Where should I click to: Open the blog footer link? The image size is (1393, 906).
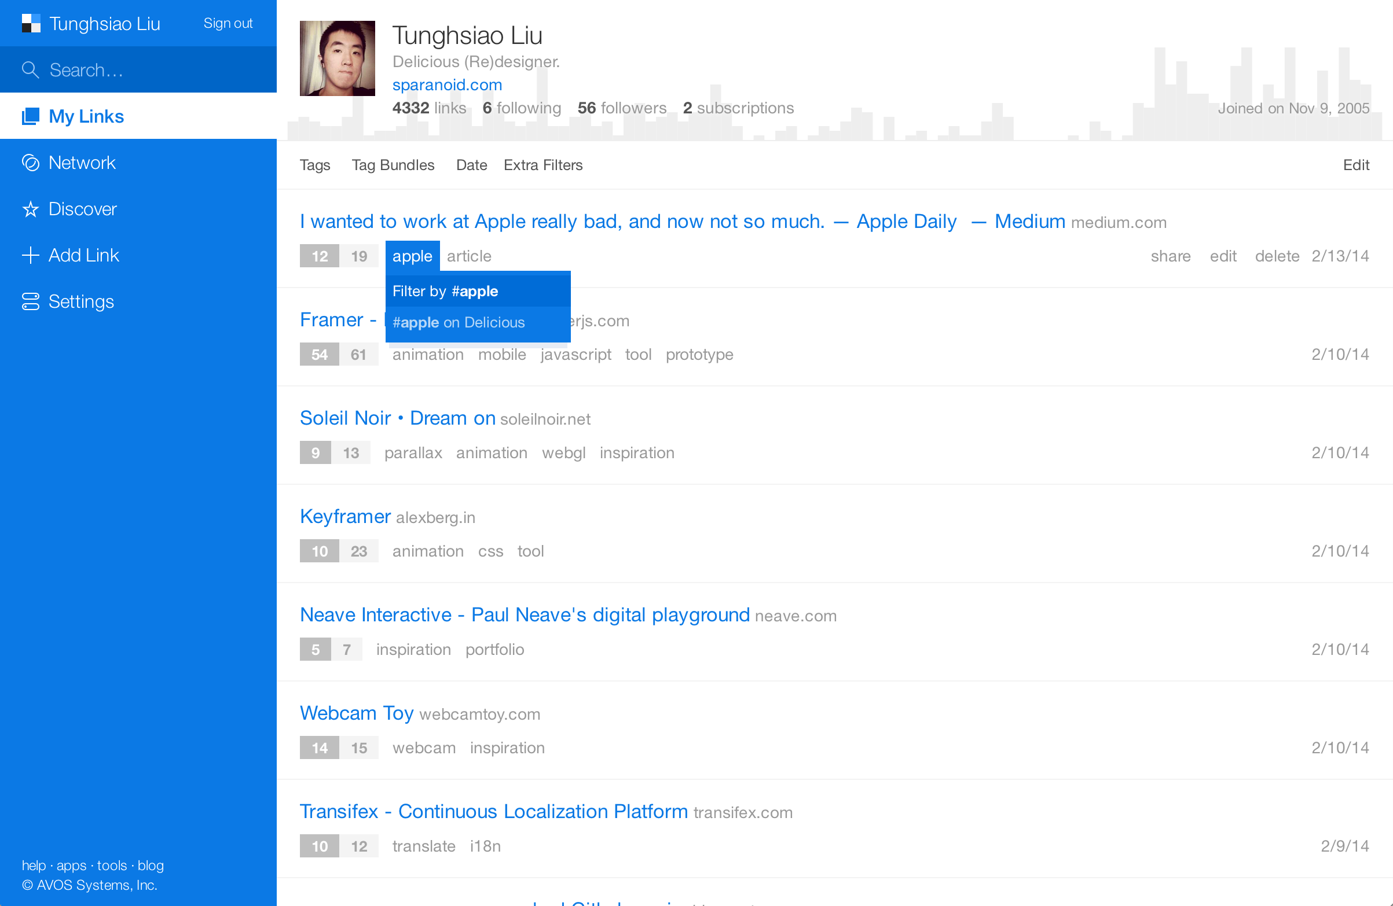click(151, 865)
